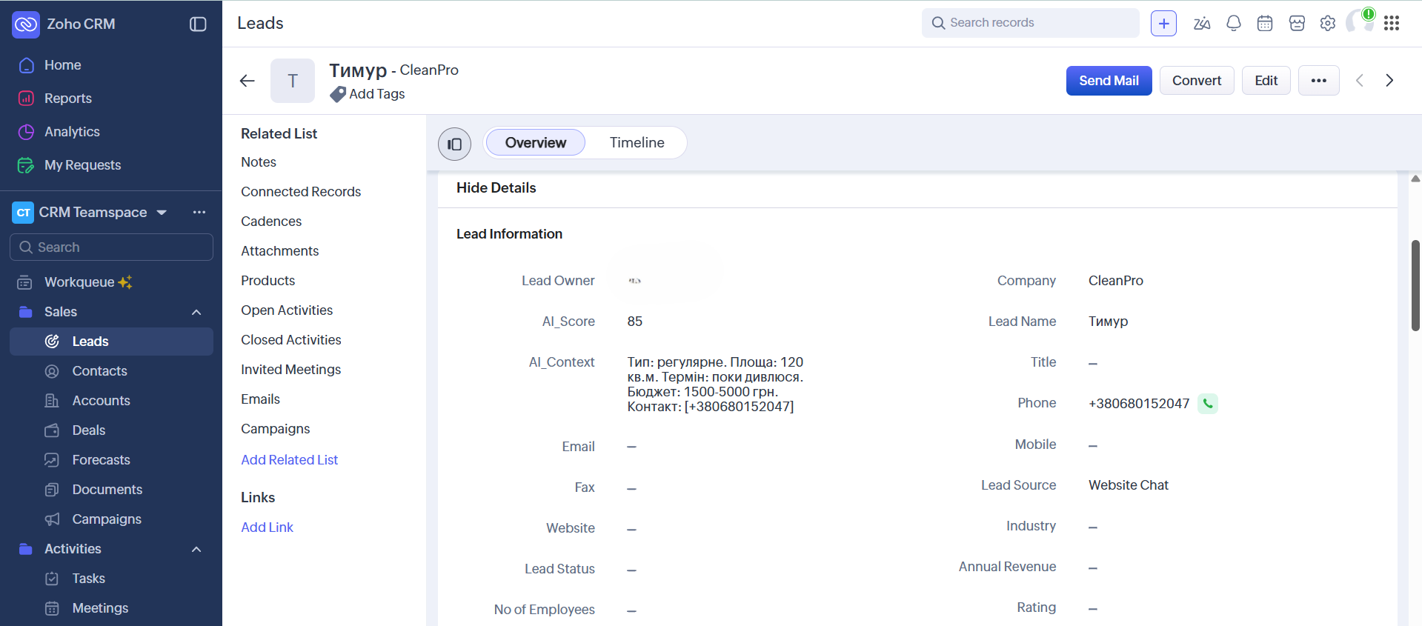Switch to the Timeline tab

[x=637, y=142]
